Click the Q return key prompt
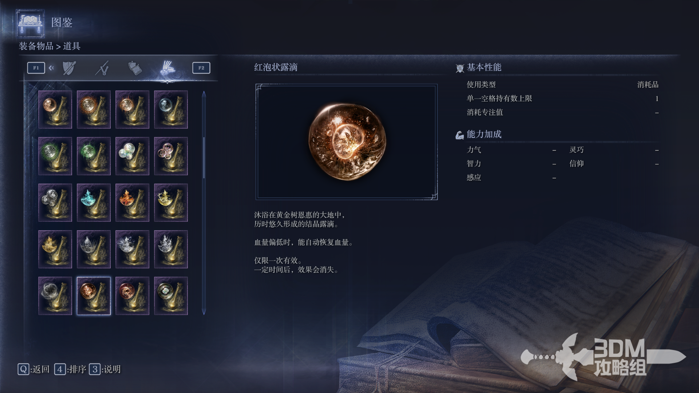This screenshot has width=699, height=393. 33,369
